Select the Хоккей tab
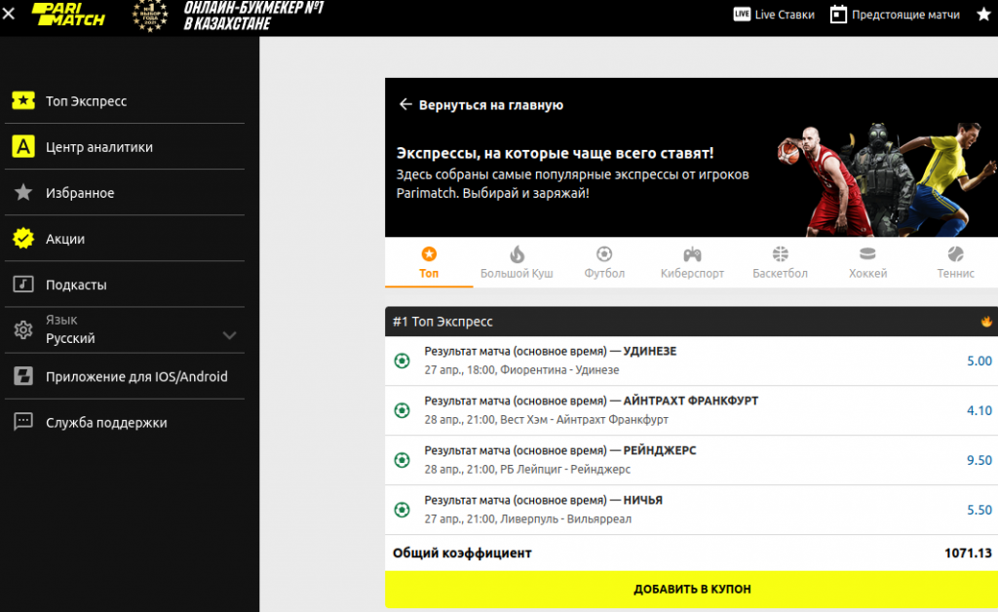Image resolution: width=998 pixels, height=612 pixels. click(868, 263)
